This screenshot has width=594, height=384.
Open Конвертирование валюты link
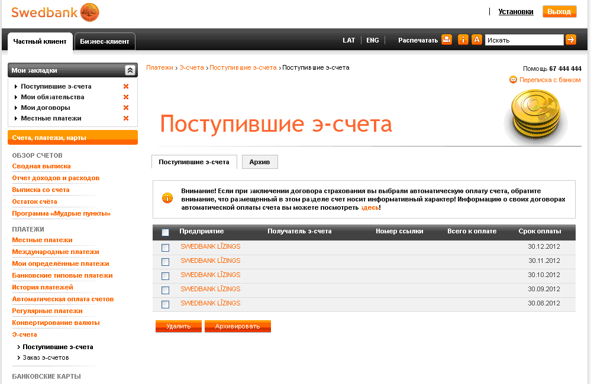pyautogui.click(x=56, y=323)
